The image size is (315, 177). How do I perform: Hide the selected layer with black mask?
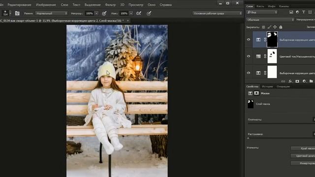(249, 39)
